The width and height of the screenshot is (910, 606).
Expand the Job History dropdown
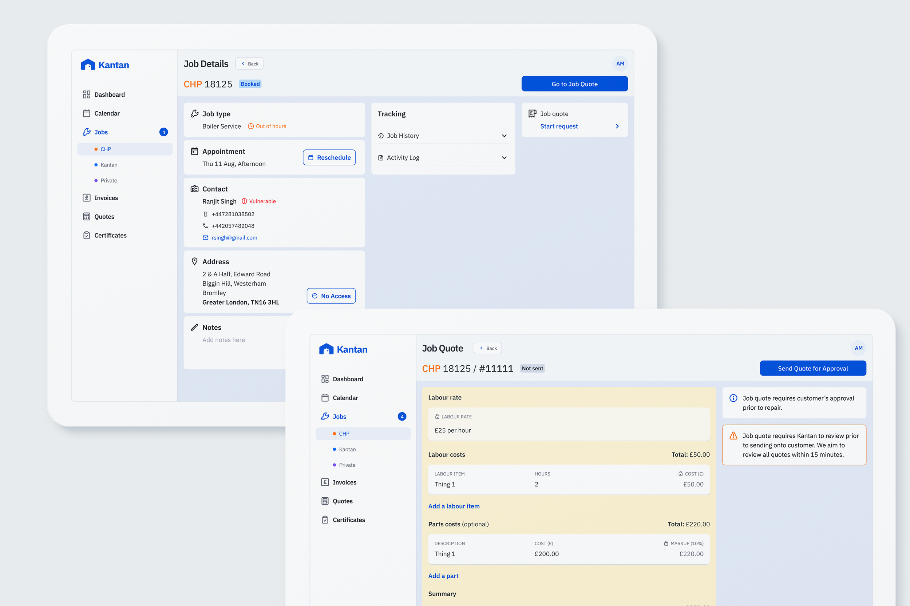pos(504,136)
